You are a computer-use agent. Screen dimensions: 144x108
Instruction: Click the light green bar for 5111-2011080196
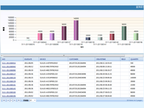(136, 37)
